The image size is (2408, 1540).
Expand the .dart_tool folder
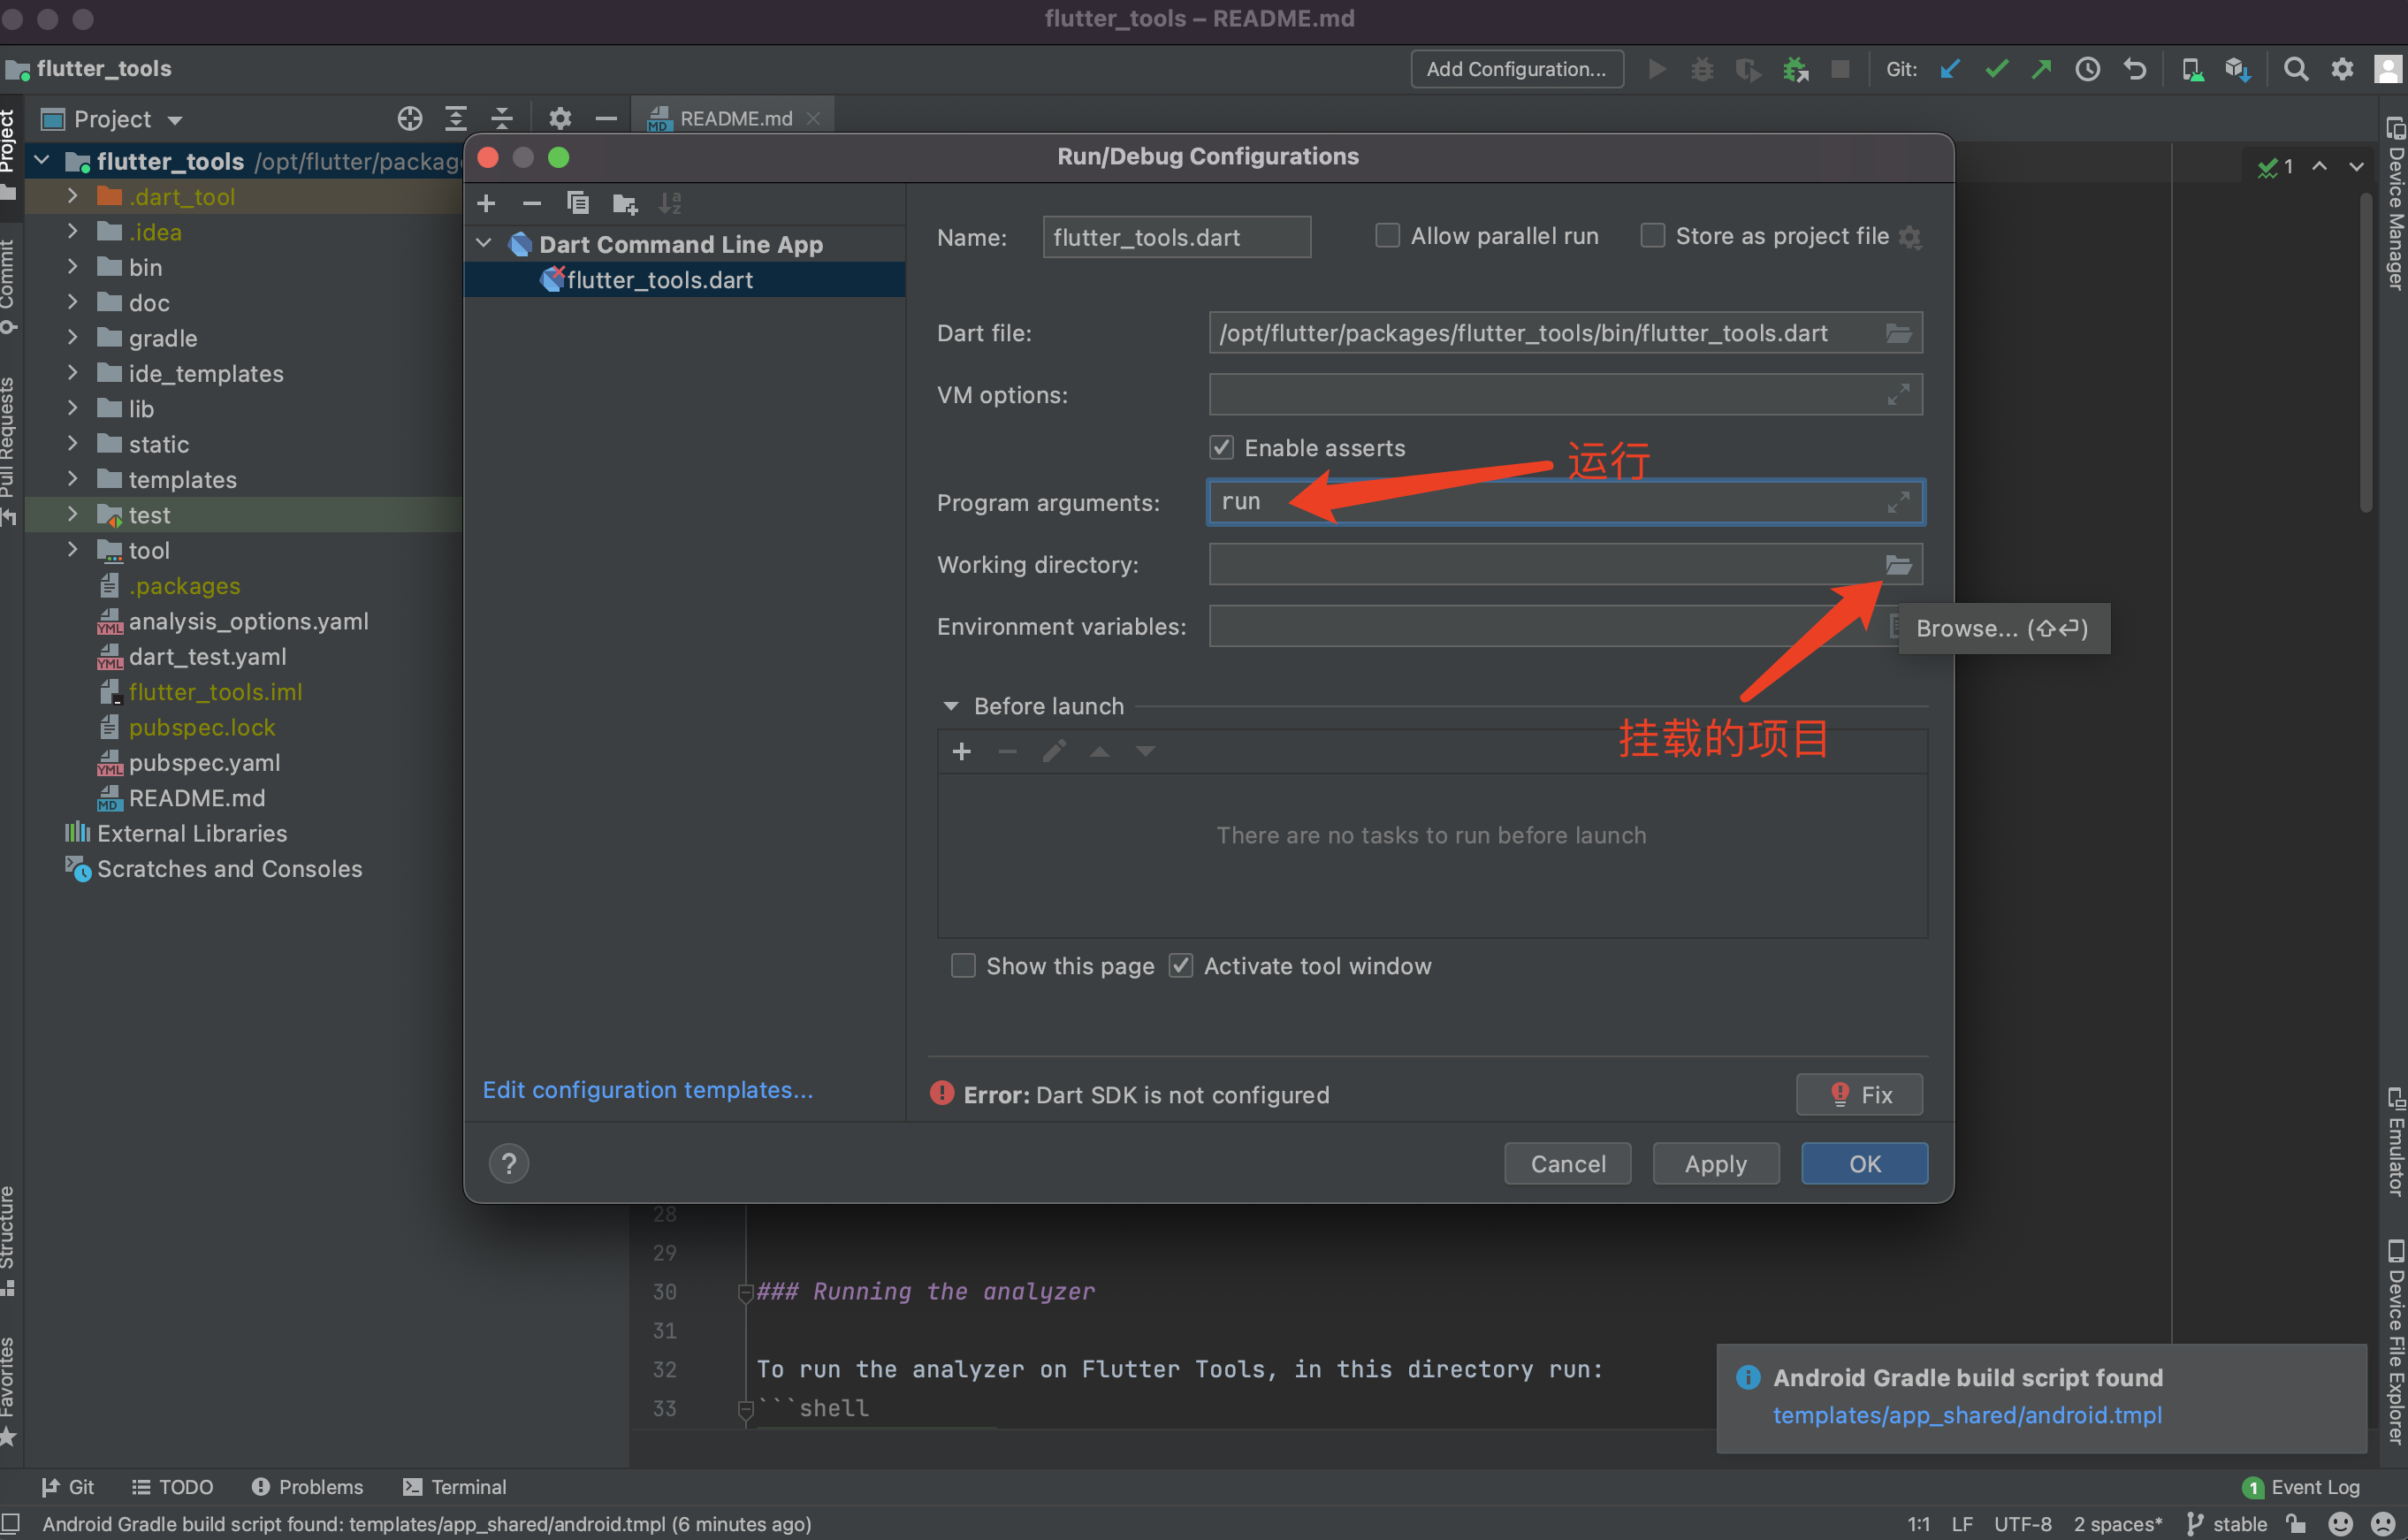pyautogui.click(x=72, y=196)
